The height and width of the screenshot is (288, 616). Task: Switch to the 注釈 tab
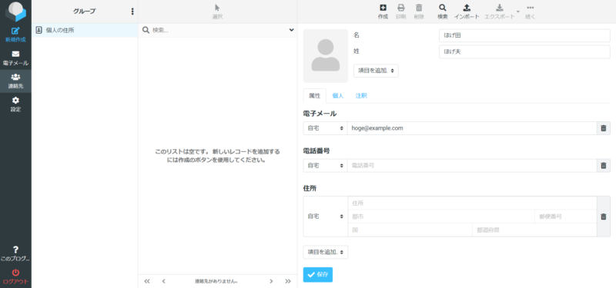361,95
